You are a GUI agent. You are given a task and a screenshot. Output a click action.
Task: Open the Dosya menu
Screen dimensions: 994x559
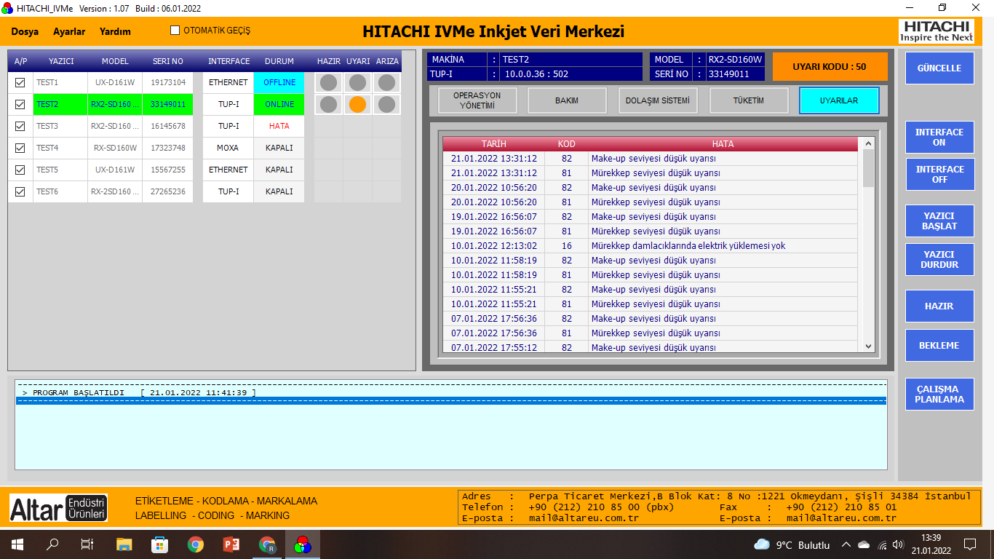click(x=25, y=31)
